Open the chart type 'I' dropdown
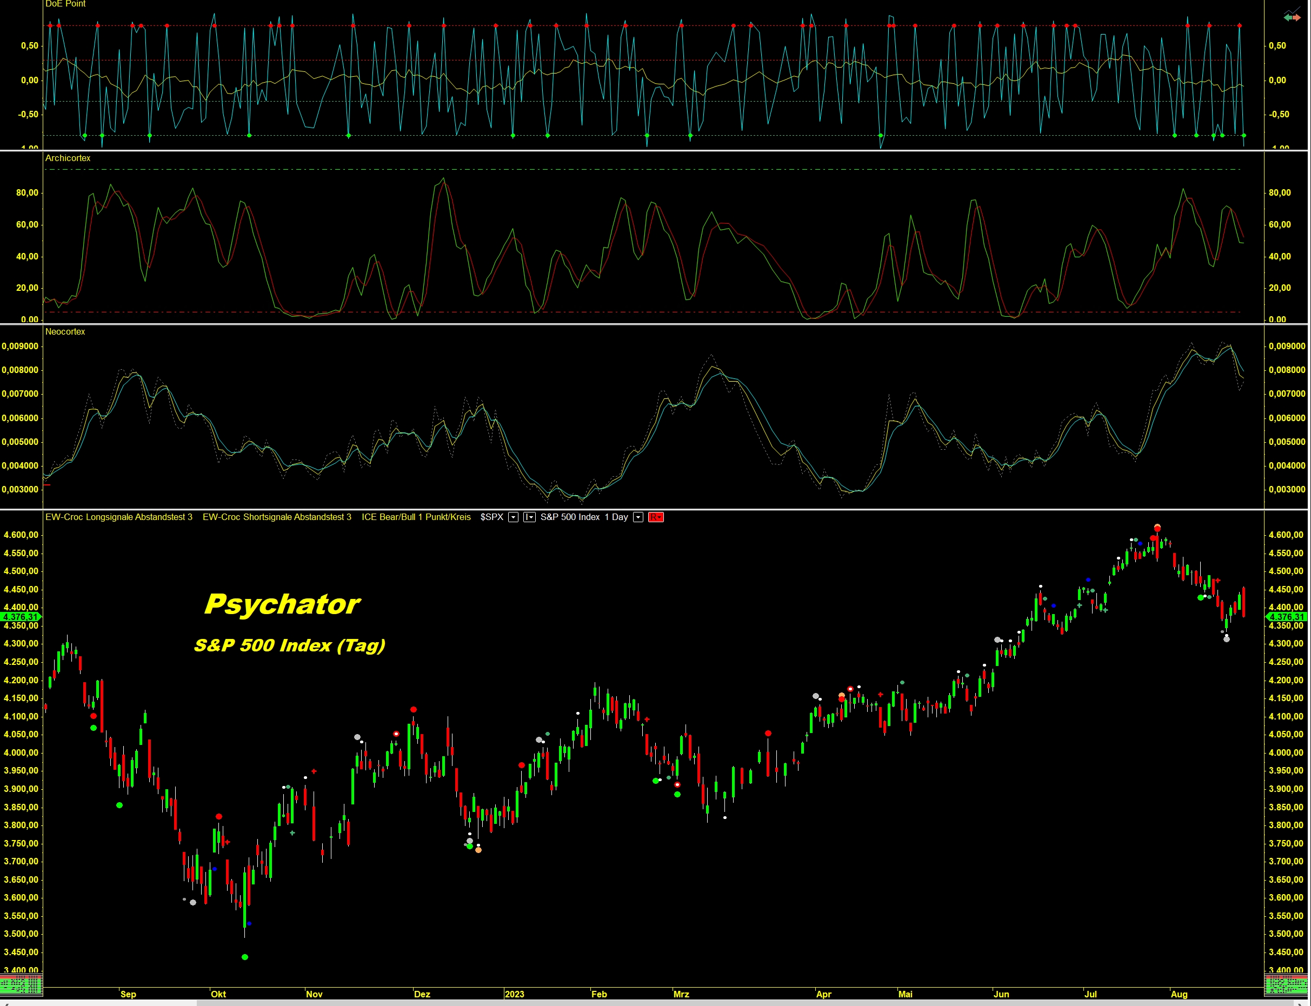Viewport: 1311px width, 1006px height. point(529,517)
